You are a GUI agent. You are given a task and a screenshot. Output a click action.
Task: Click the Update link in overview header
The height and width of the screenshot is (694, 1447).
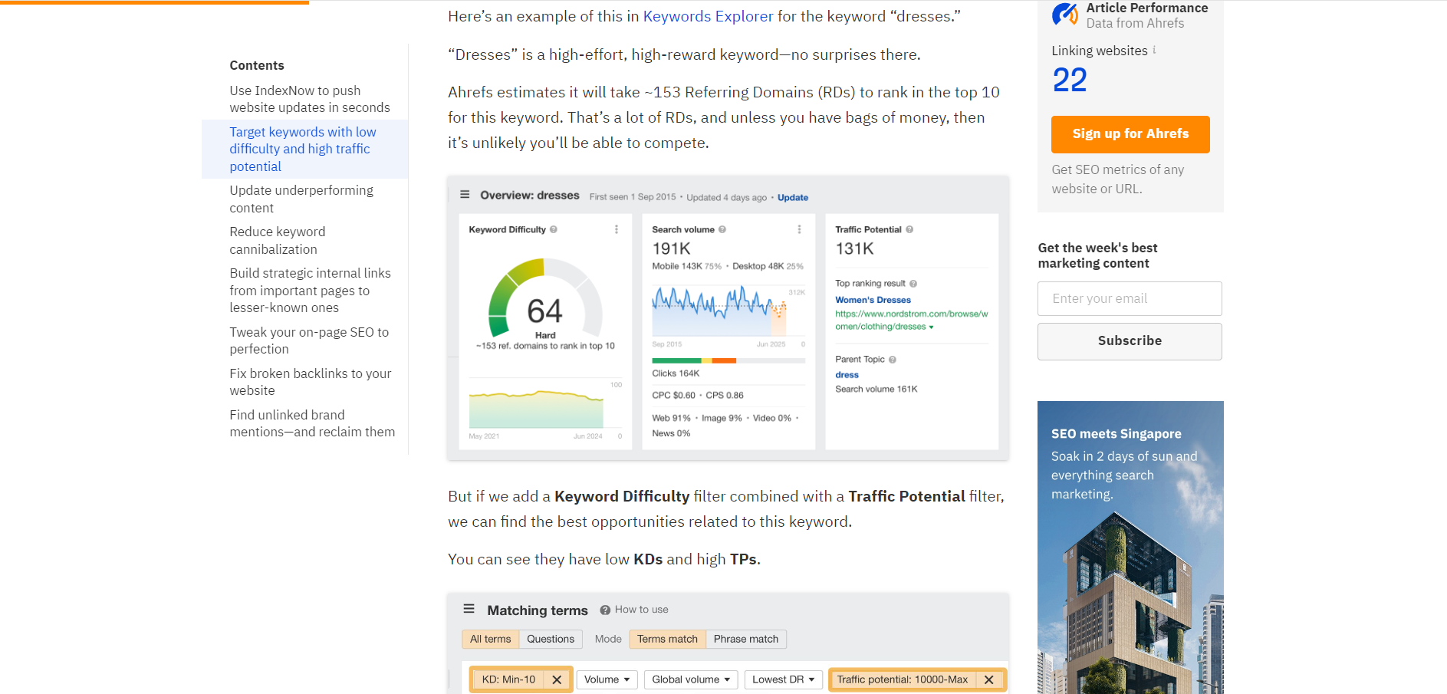tap(793, 197)
